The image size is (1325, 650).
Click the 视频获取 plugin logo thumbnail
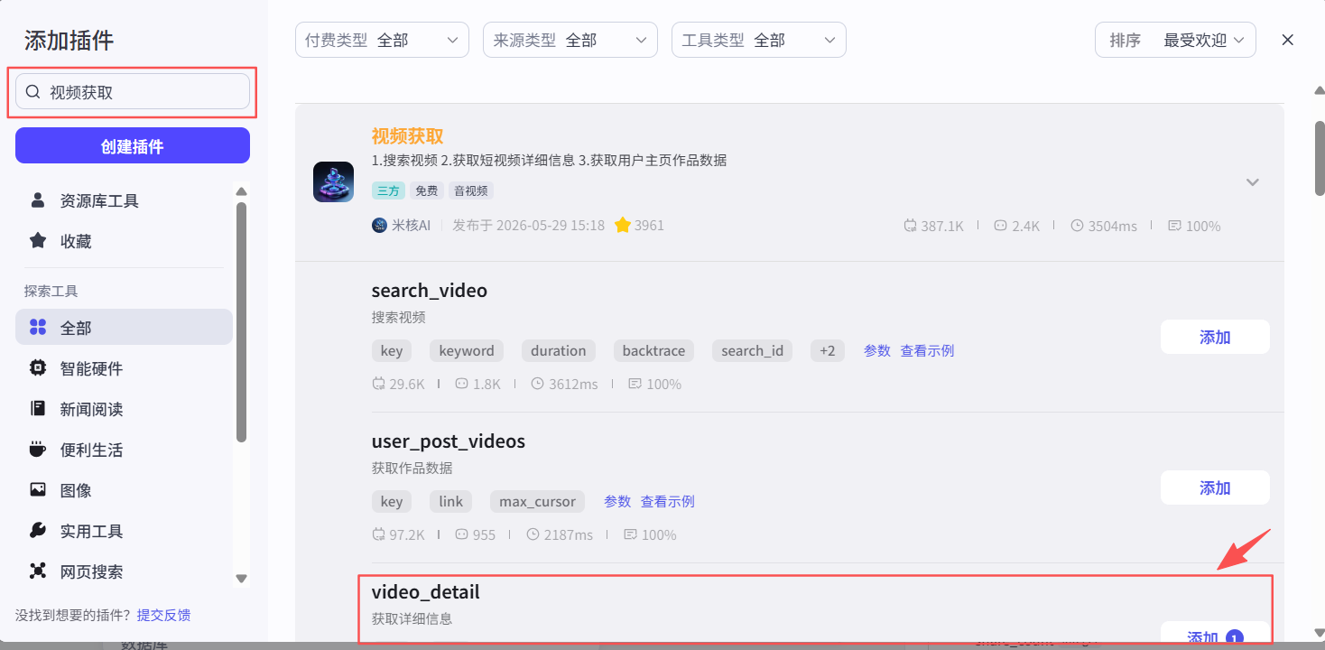[x=333, y=181]
